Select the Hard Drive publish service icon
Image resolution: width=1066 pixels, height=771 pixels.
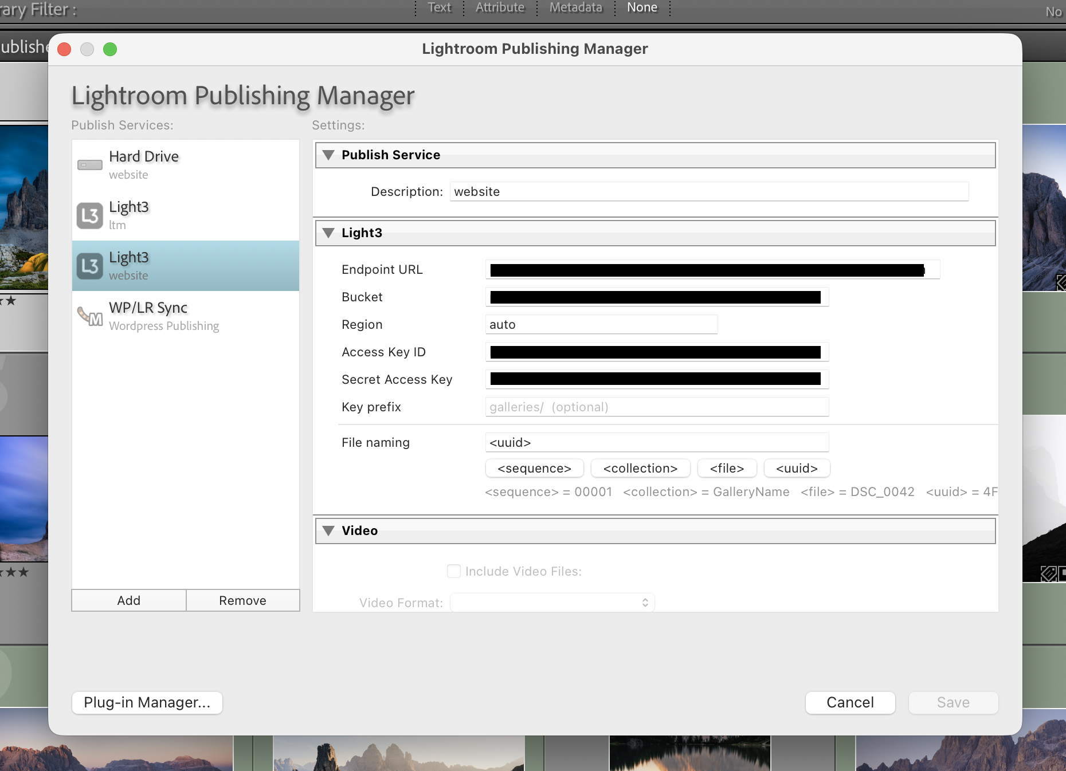(89, 164)
